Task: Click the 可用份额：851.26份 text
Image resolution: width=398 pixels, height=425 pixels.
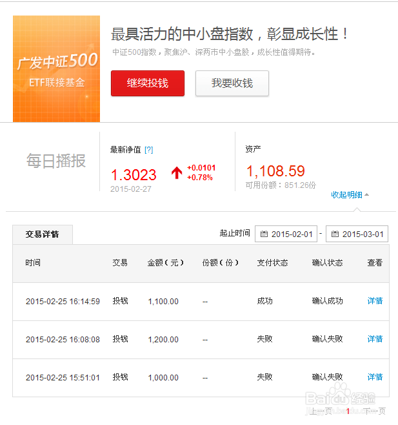Action: 281,185
